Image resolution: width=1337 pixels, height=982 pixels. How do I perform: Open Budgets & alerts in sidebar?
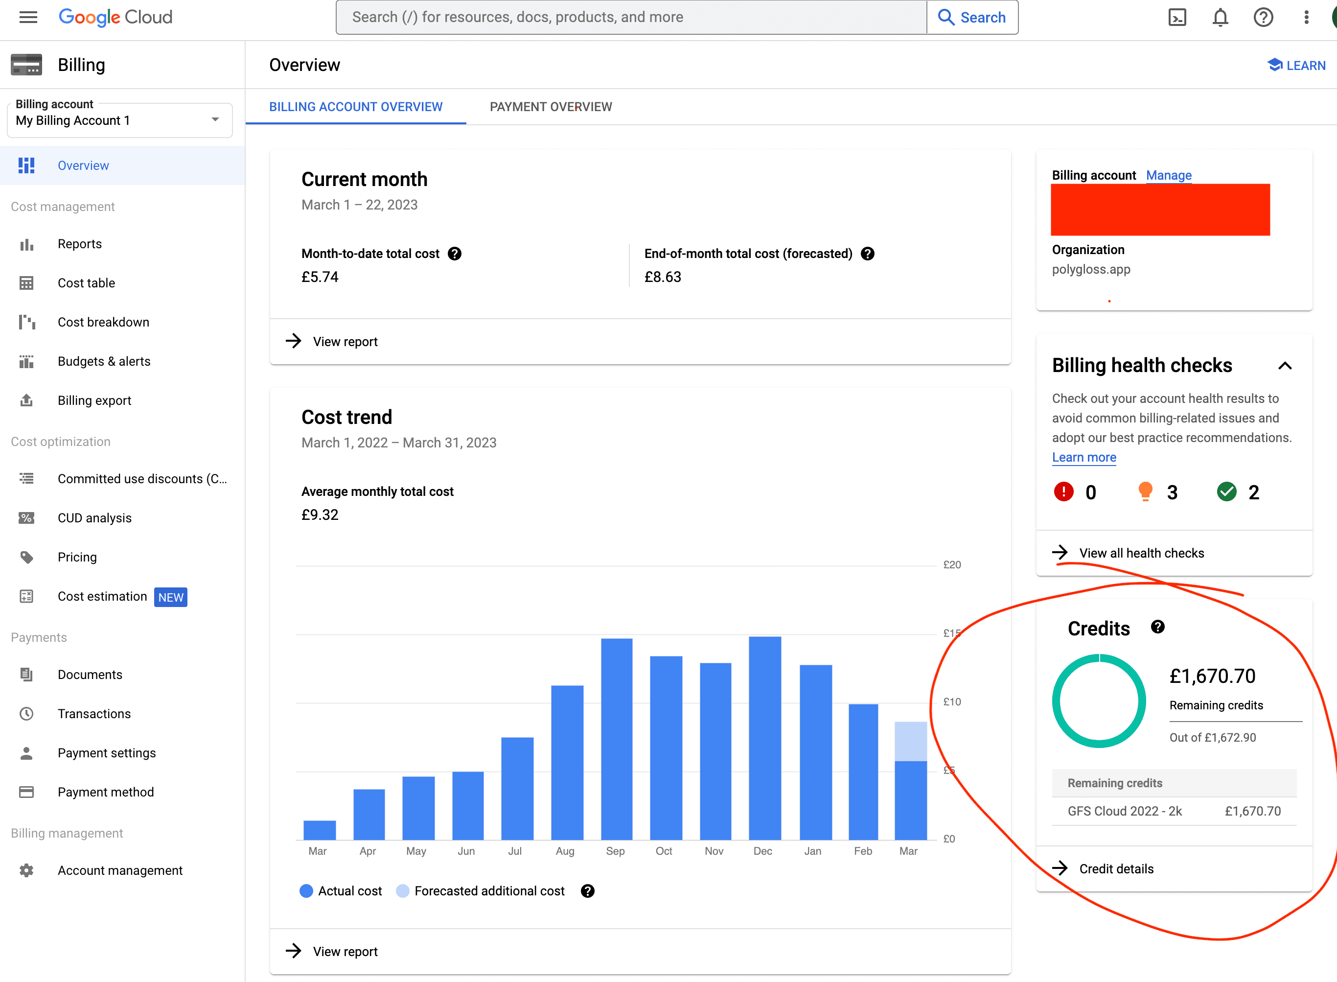[104, 361]
